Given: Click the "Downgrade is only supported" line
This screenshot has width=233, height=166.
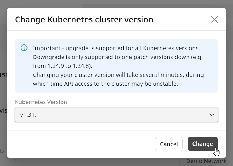Looking at the screenshot, I should (118, 57).
